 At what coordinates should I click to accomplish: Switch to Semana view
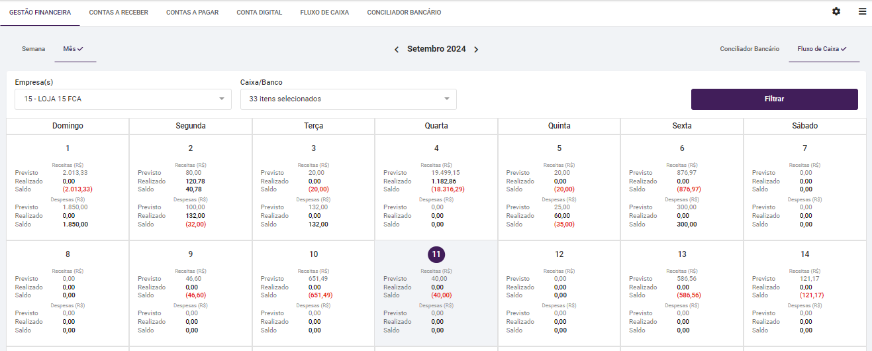click(34, 49)
